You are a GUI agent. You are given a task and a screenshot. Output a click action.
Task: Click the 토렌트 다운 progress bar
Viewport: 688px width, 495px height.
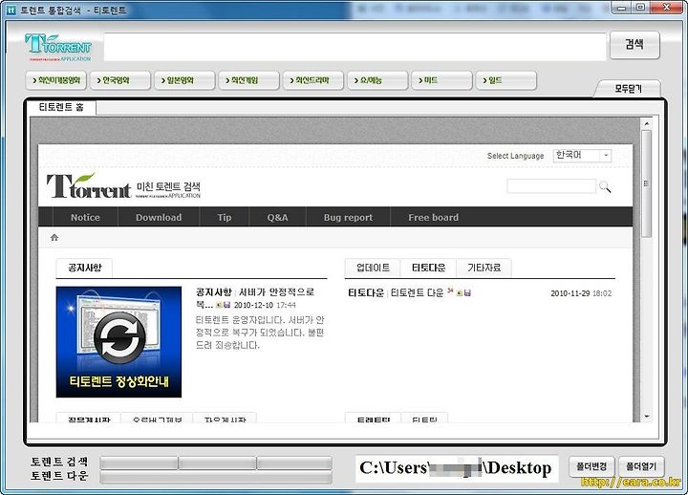(216, 478)
